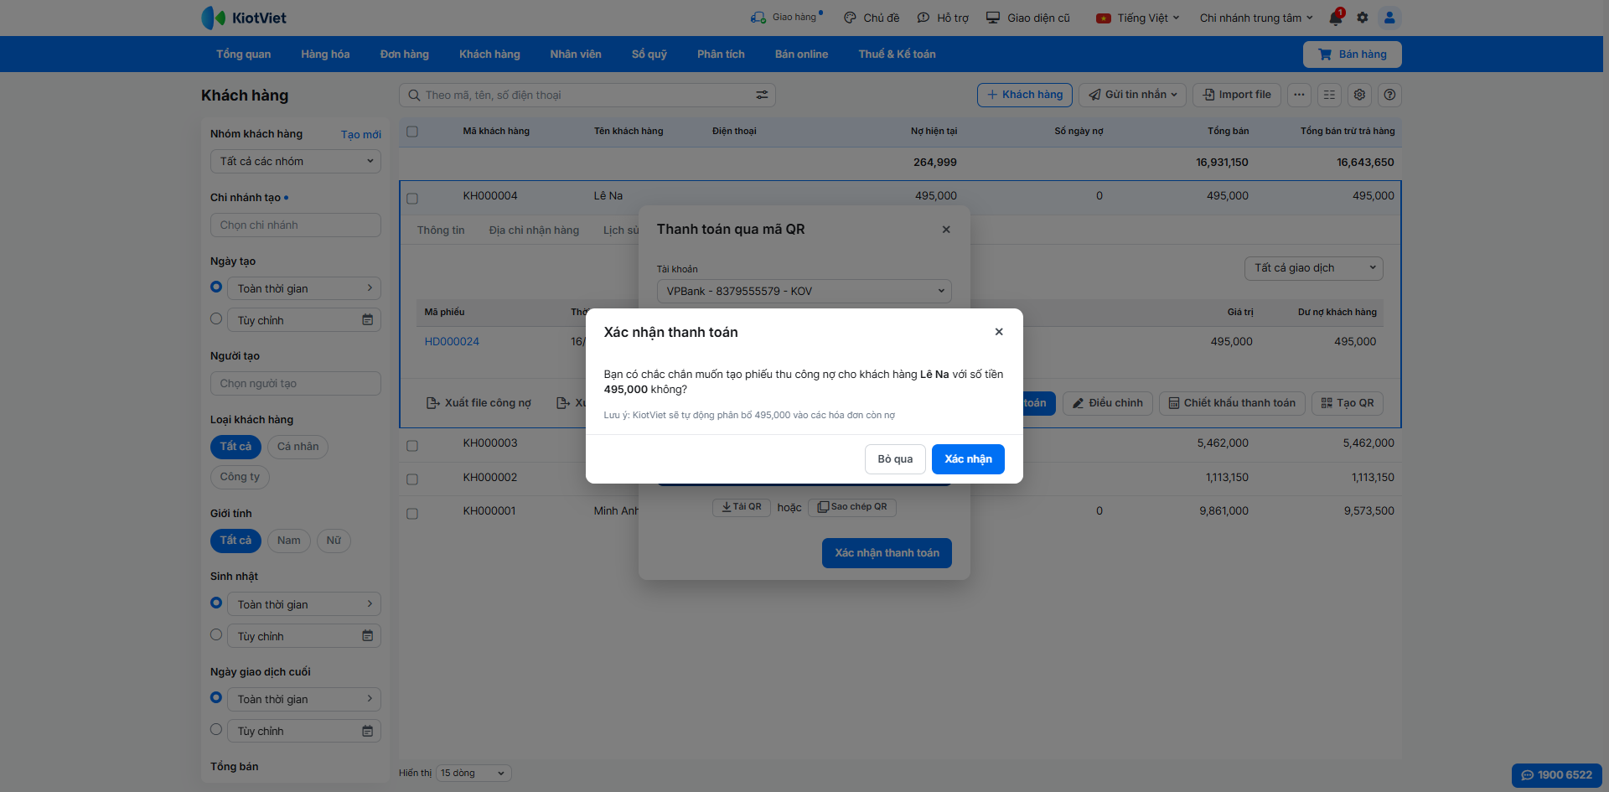Add new customer with Khách hàng button
1609x792 pixels.
1025,95
